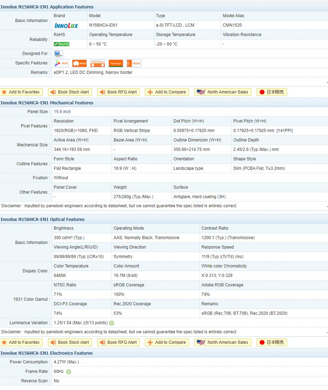The width and height of the screenshot is (328, 390).
Task: Click the Flat Rectangle form style value
Action: tap(68, 168)
